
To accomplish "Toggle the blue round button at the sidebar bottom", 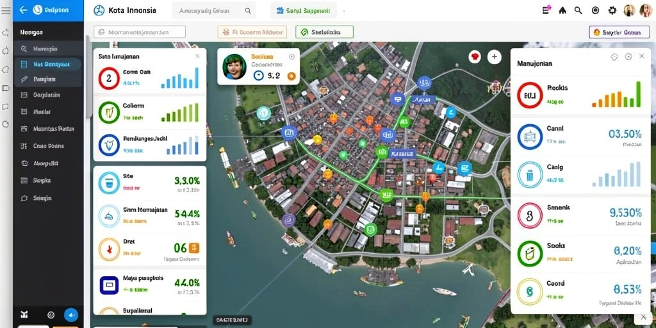I will pos(70,315).
